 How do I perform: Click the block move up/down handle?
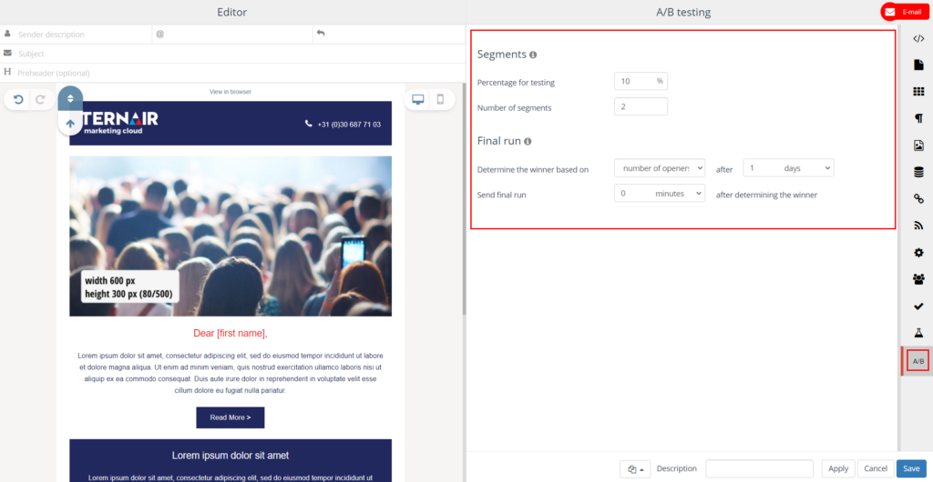70,98
